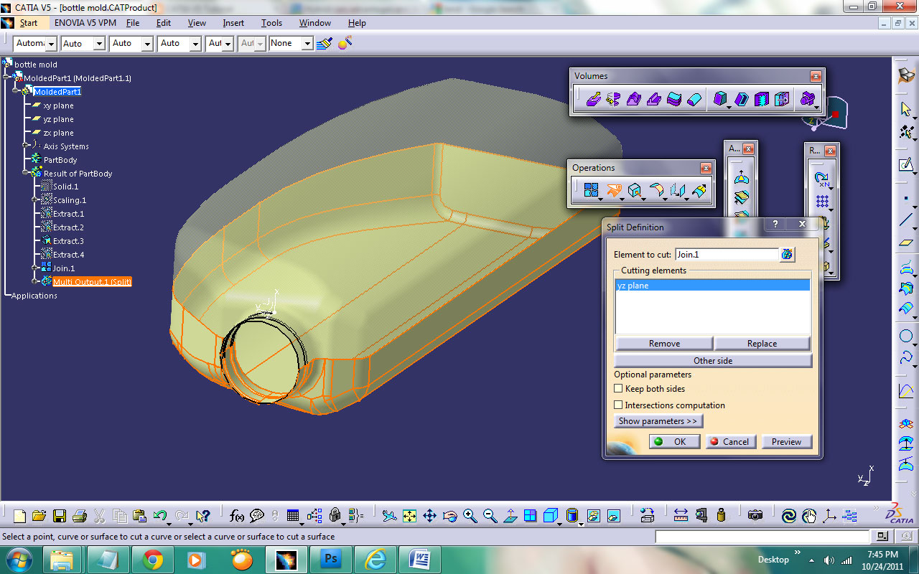Click the Element to cut input field
Viewport: 919px width, 574px height.
(x=727, y=254)
